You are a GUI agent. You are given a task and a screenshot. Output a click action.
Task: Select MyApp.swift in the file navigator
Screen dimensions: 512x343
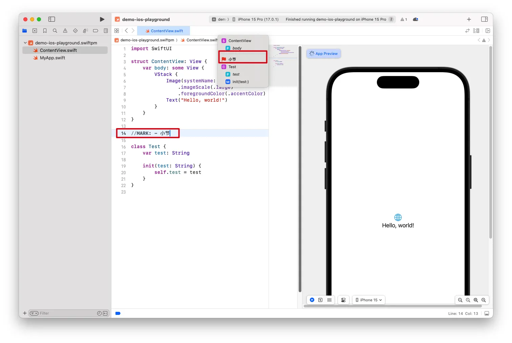[x=52, y=58]
